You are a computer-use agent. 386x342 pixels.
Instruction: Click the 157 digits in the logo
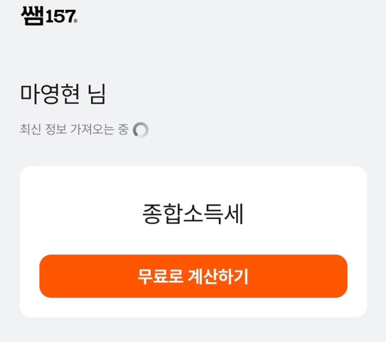click(59, 17)
